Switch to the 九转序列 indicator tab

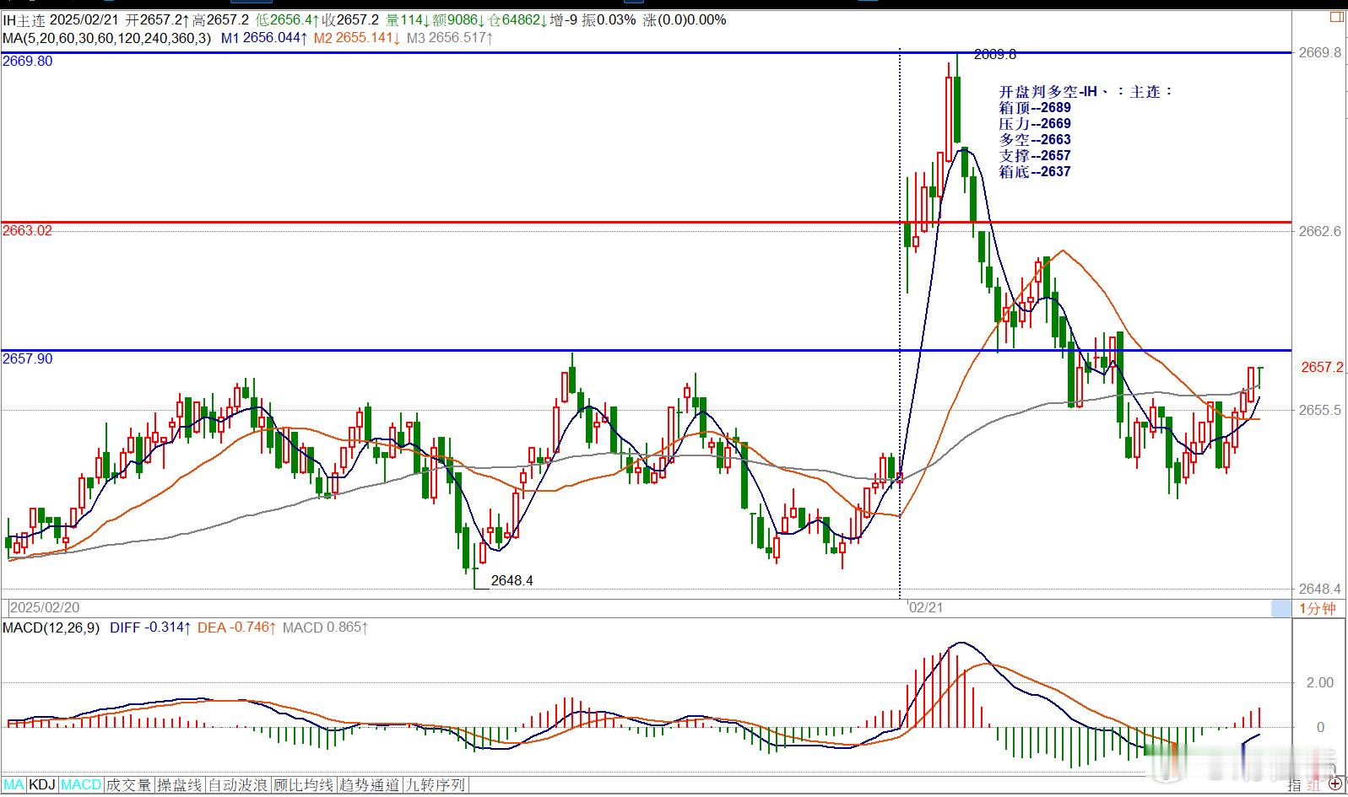pos(436,785)
